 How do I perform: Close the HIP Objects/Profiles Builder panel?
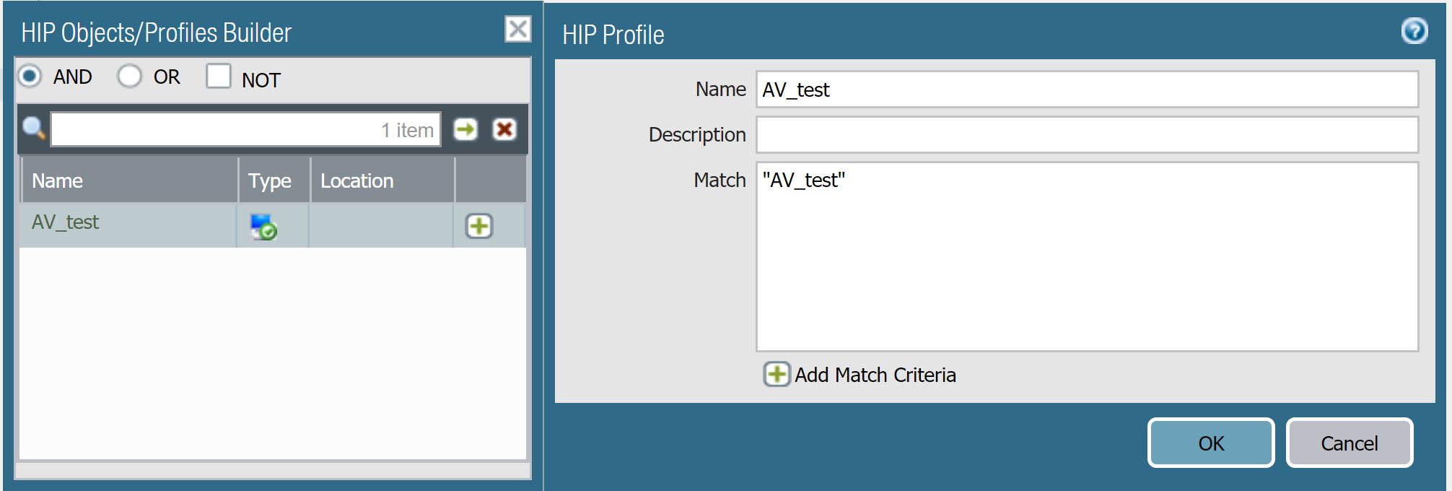pyautogui.click(x=517, y=30)
